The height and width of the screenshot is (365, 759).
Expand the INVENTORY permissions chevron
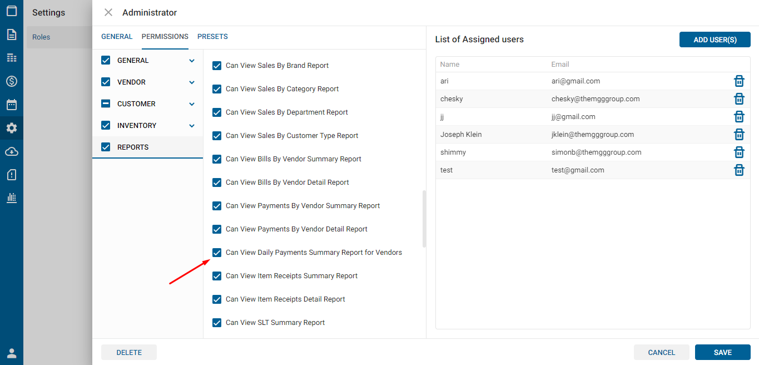(x=192, y=126)
